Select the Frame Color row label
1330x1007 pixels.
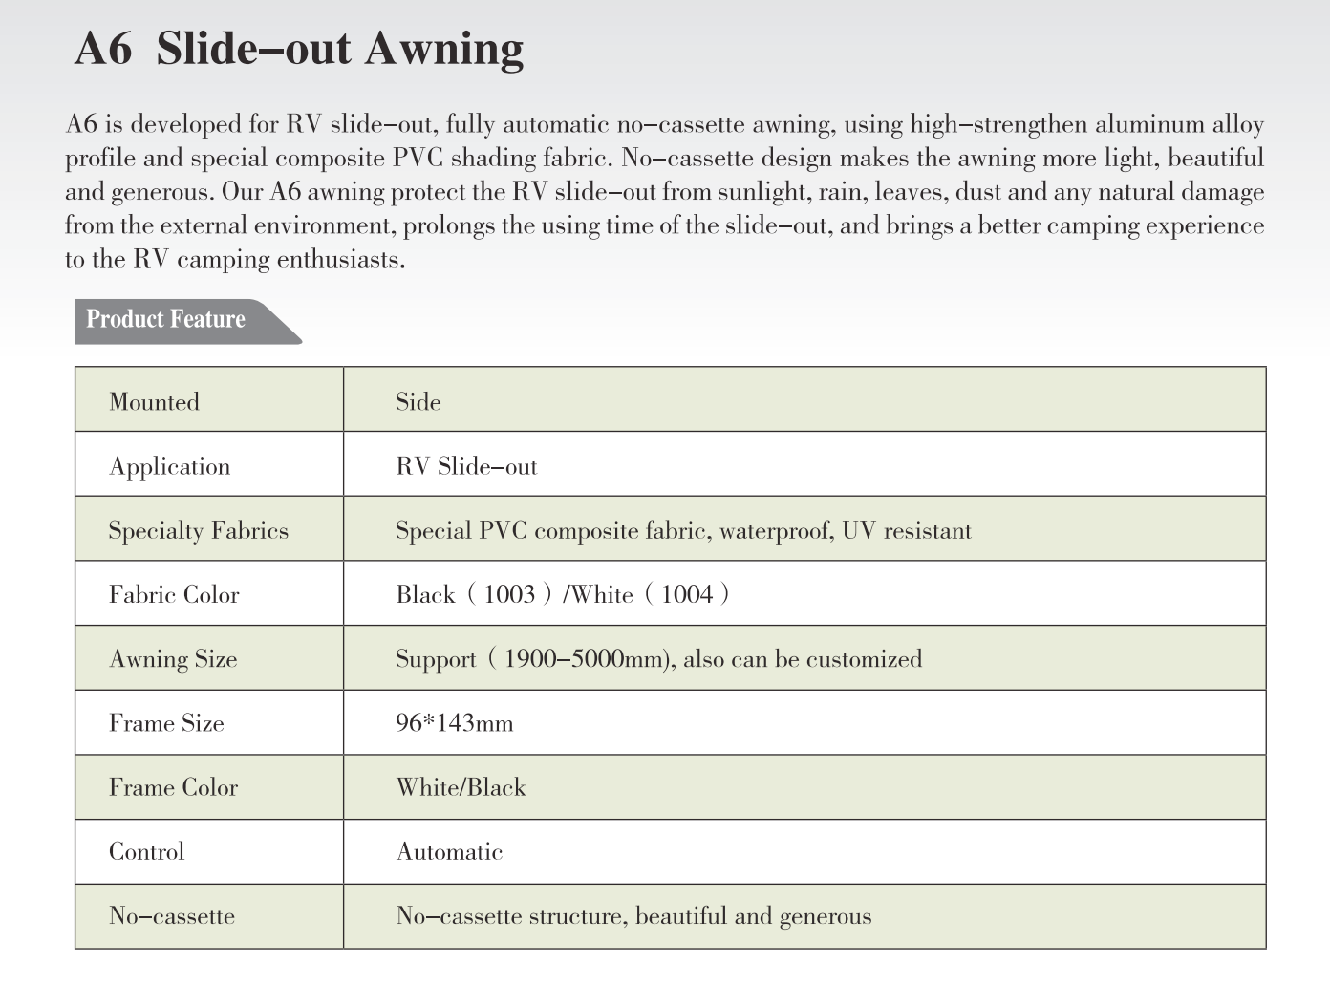tap(173, 787)
